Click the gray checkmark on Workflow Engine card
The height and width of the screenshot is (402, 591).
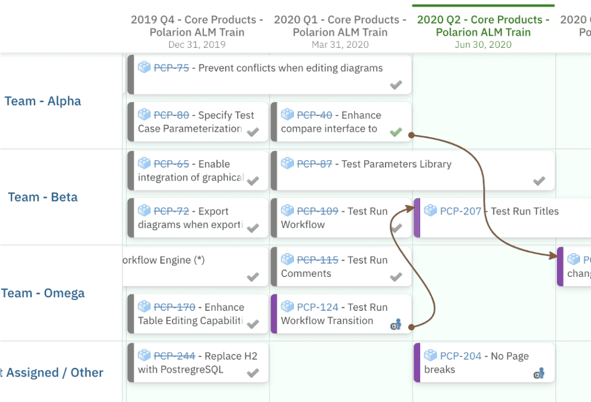coord(253,277)
